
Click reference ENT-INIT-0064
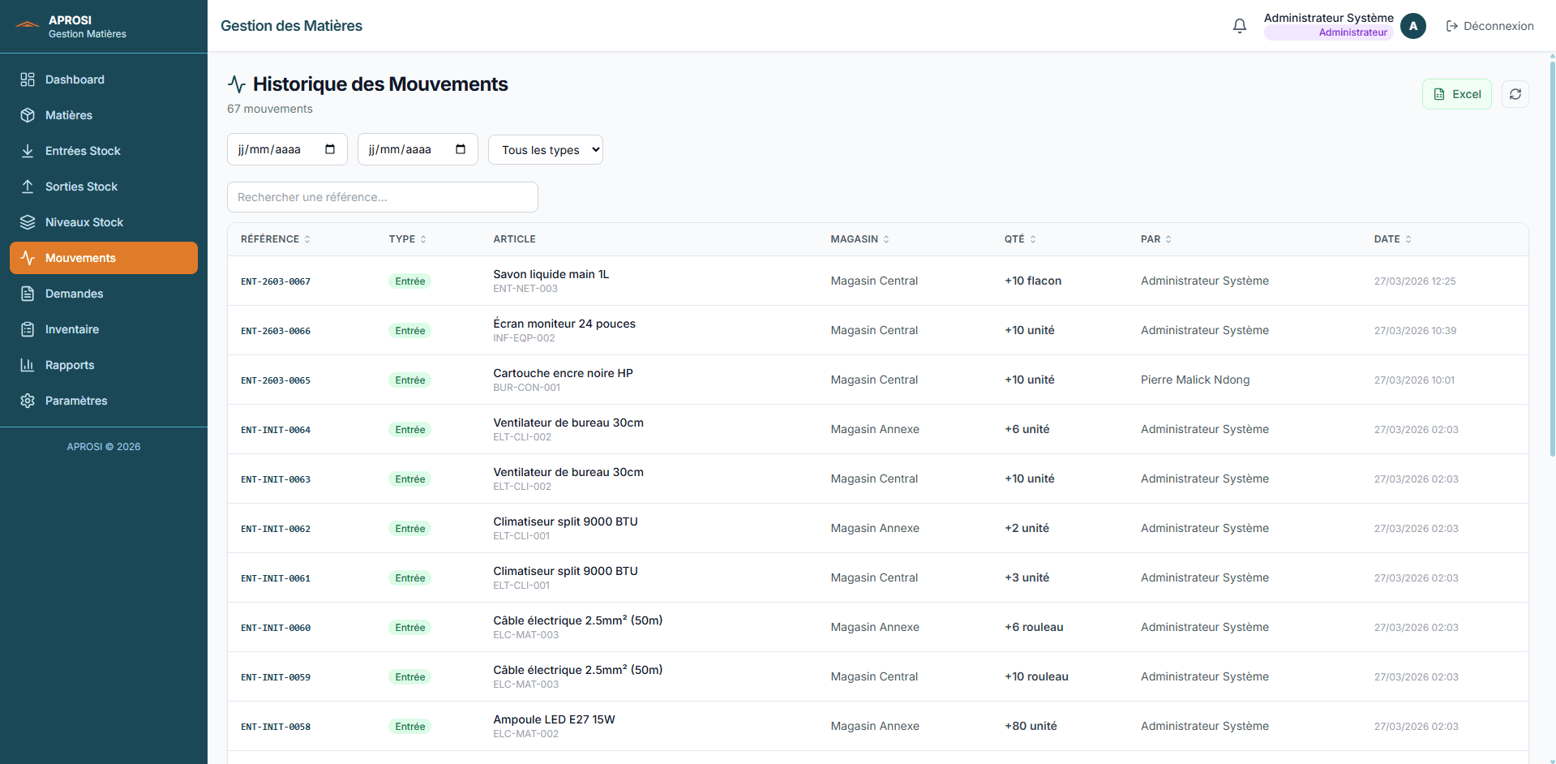[x=276, y=430]
